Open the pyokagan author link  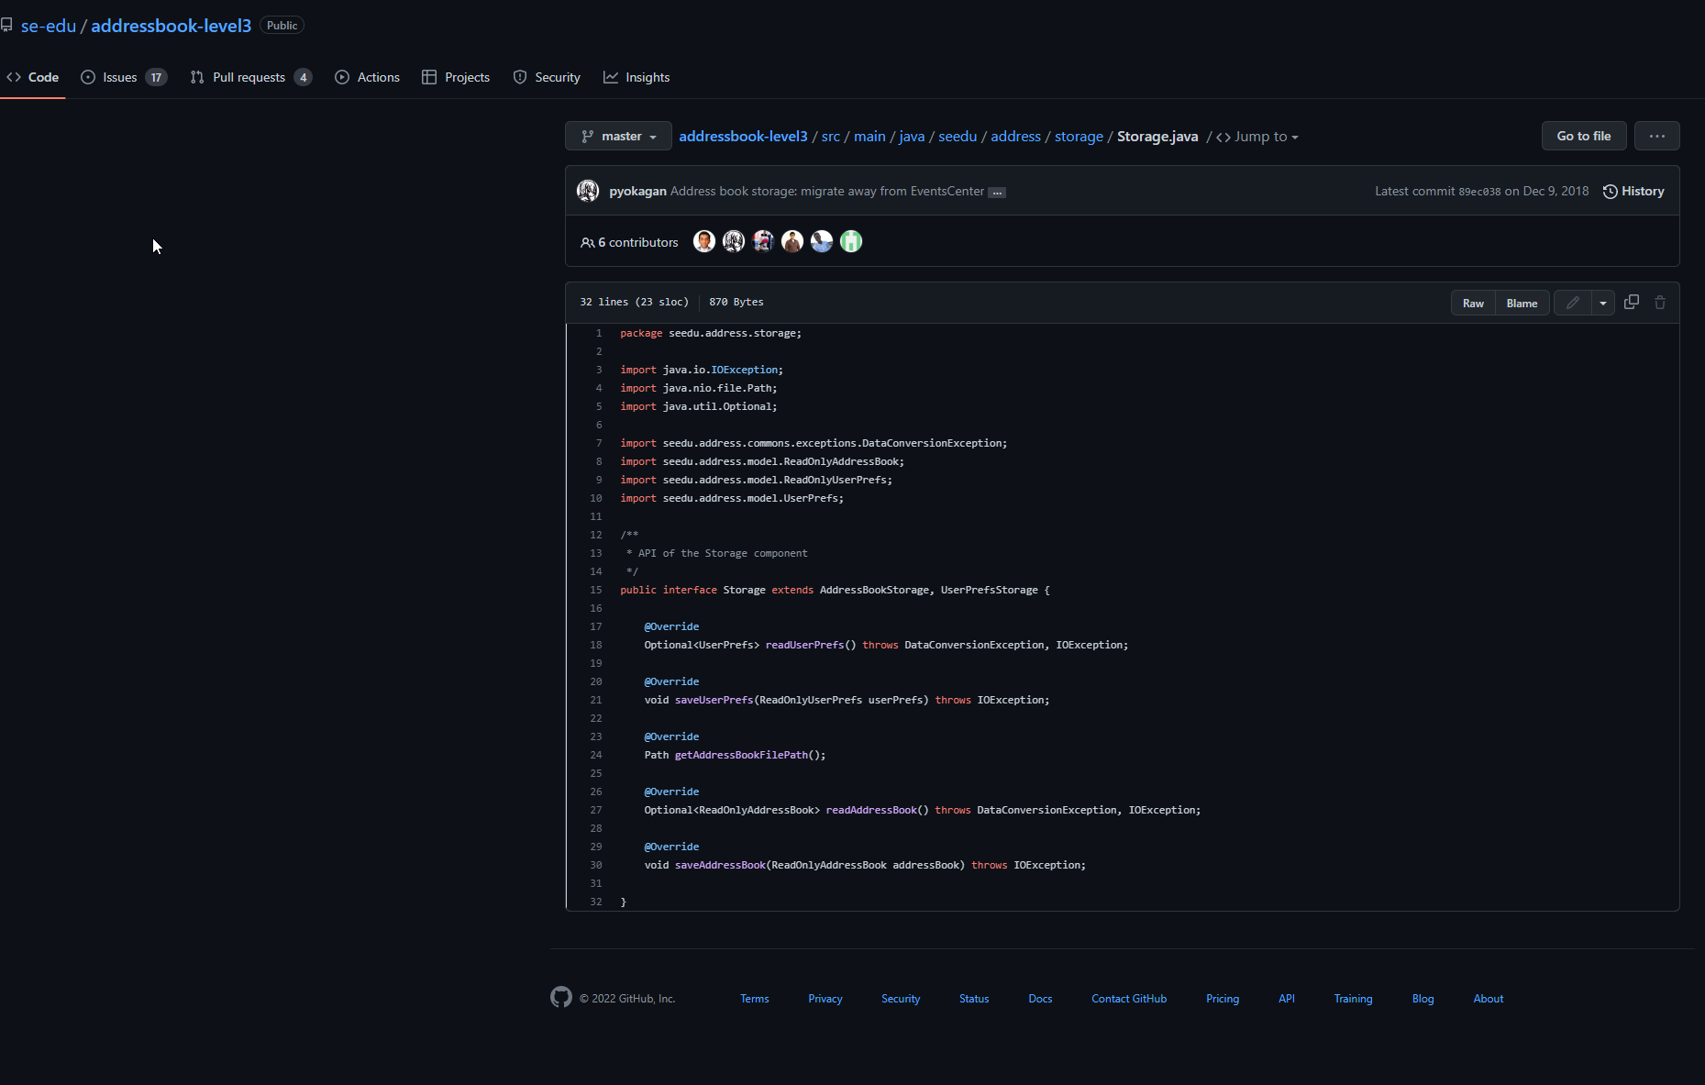(637, 191)
